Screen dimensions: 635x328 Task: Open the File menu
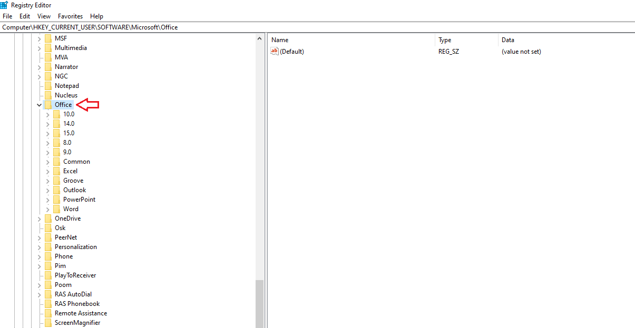(x=7, y=16)
